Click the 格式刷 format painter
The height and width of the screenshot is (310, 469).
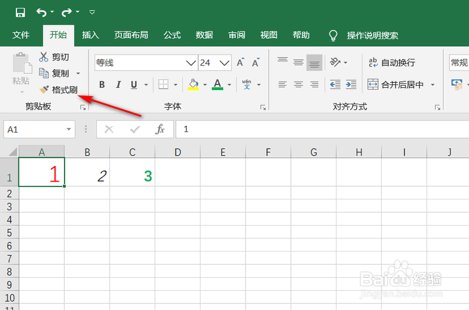pos(58,90)
